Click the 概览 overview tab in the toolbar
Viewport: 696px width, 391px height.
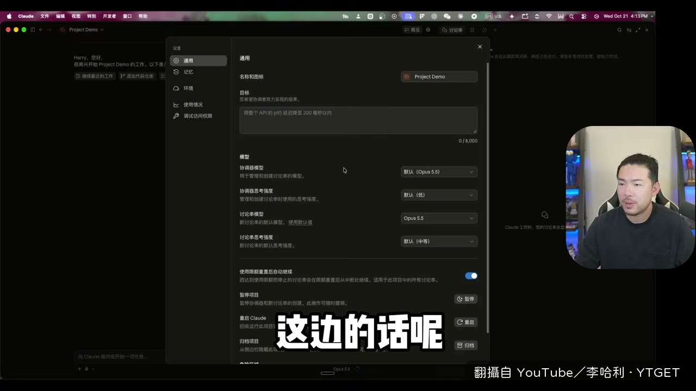tap(412, 30)
